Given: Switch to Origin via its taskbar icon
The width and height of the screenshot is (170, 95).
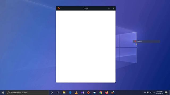Looking at the screenshot, I should point(88,93).
